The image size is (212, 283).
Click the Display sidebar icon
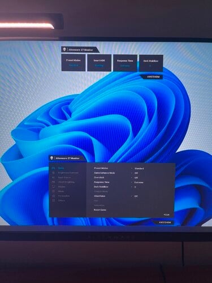click(54, 187)
